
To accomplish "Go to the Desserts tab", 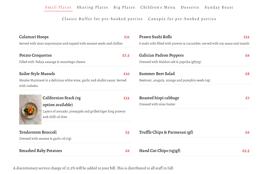I will (190, 7).
